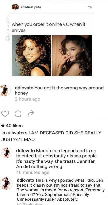Open shadiest.puta profile avatar
The height and width of the screenshot is (205, 108).
click(15, 7)
